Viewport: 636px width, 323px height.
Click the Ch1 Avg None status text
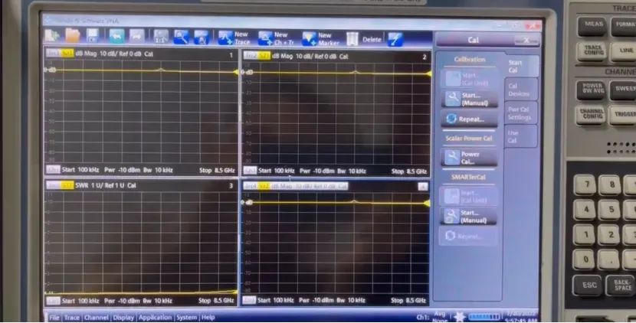click(x=432, y=318)
